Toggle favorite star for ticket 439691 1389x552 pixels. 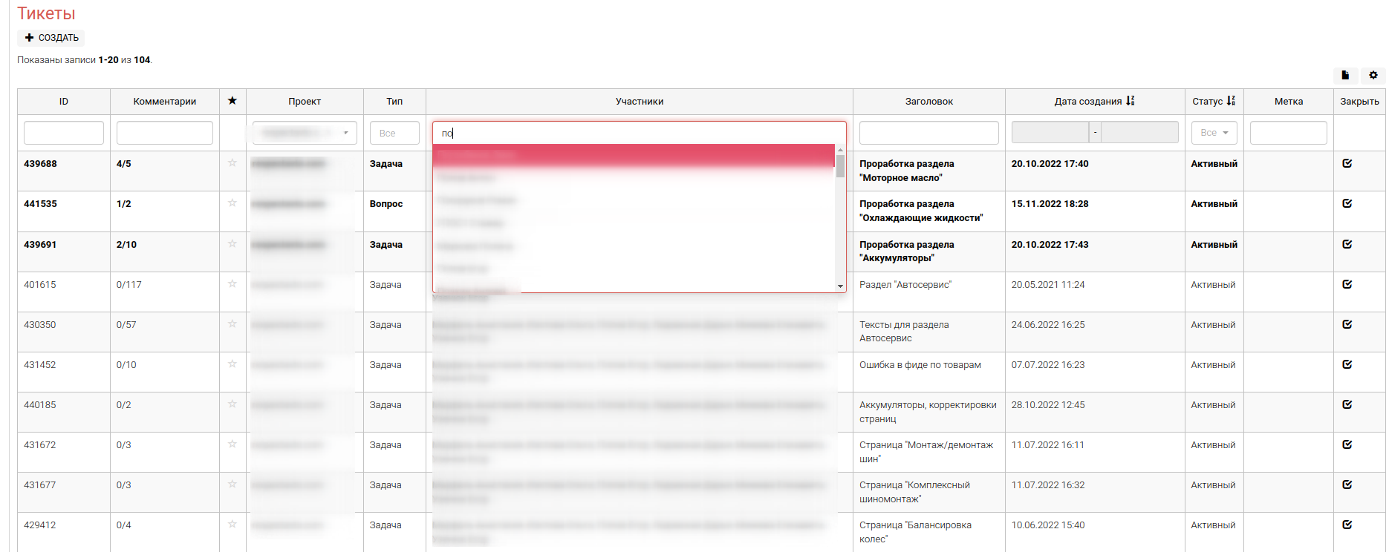(232, 244)
